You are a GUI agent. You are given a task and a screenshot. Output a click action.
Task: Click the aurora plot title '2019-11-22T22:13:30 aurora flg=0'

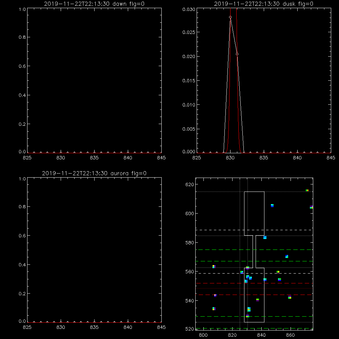[94, 173]
